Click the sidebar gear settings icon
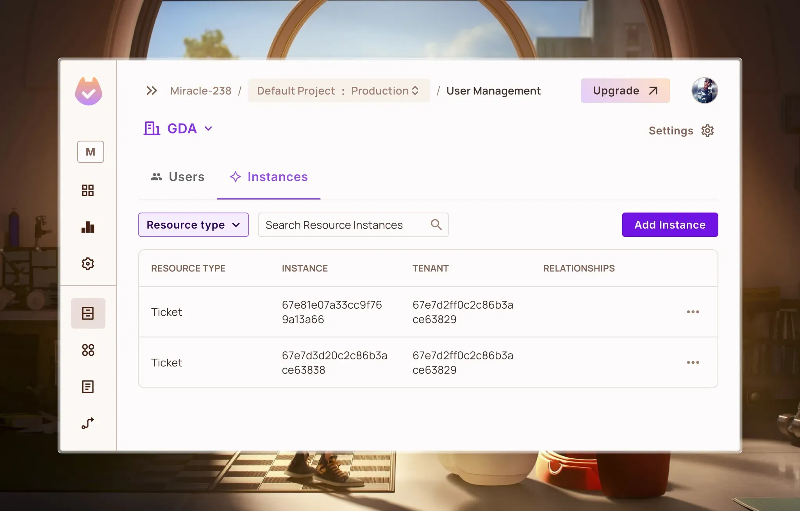 click(88, 264)
